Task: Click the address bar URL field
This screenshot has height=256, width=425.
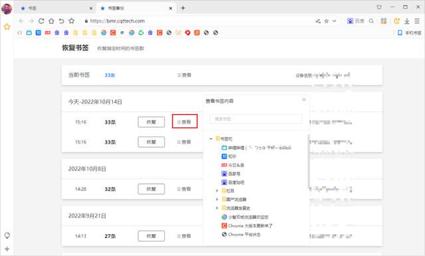Action: point(198,21)
